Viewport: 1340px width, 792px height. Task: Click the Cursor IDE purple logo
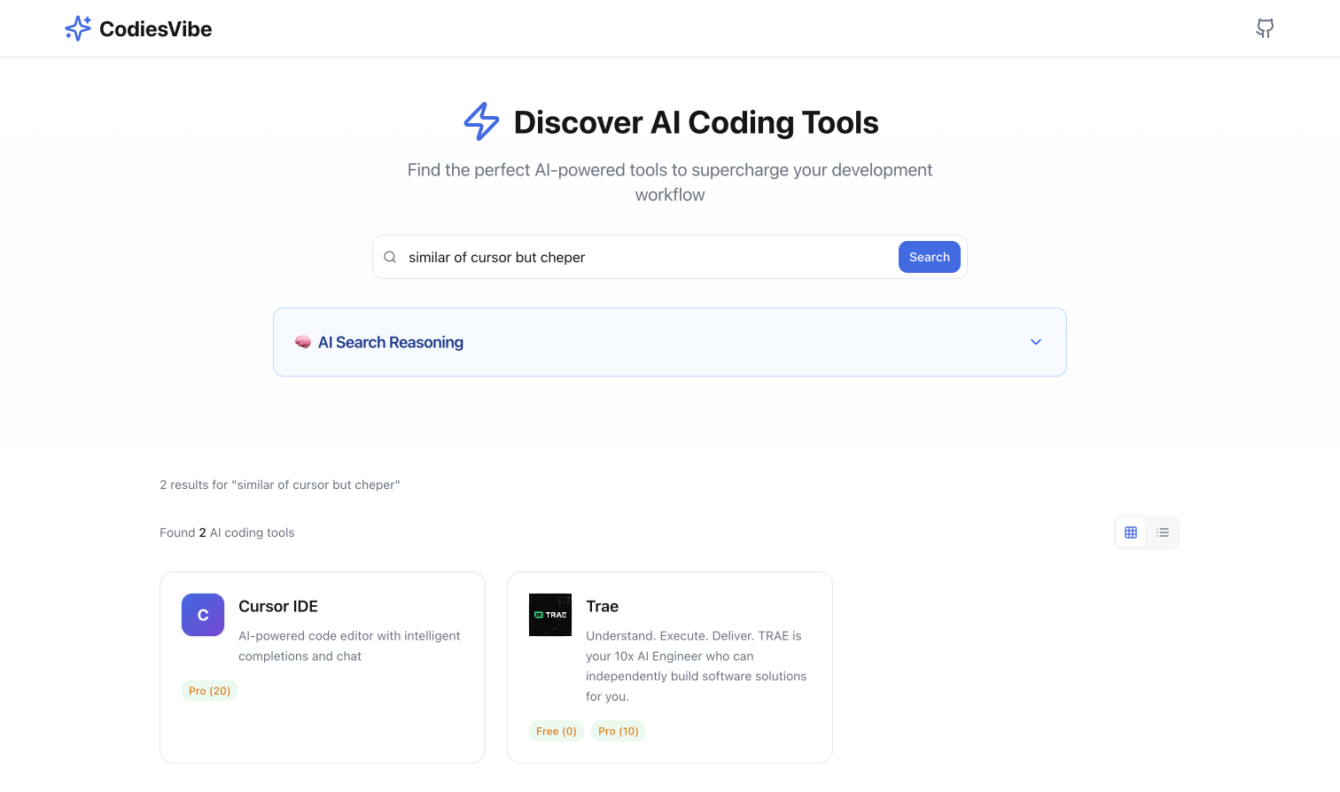click(x=203, y=615)
